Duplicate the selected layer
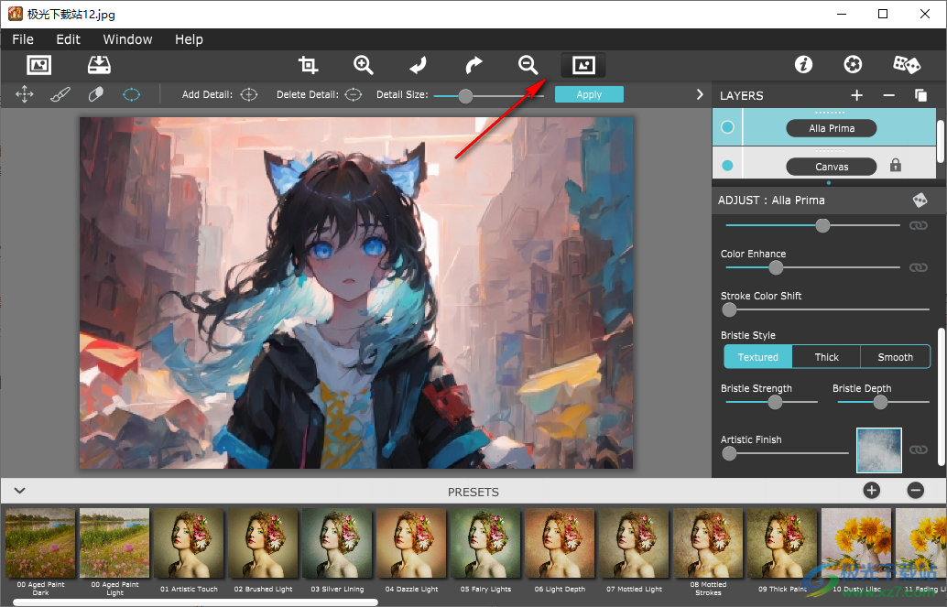 click(920, 94)
